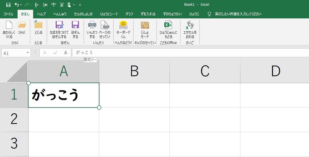Open the ひょうとシート tab

click(109, 14)
